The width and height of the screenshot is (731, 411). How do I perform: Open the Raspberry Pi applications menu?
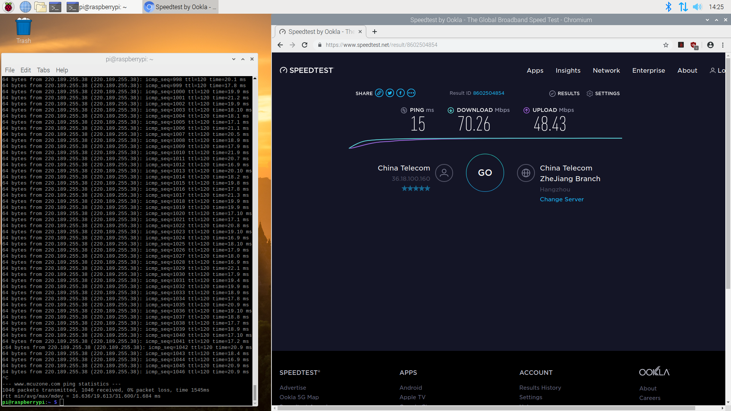click(x=8, y=7)
